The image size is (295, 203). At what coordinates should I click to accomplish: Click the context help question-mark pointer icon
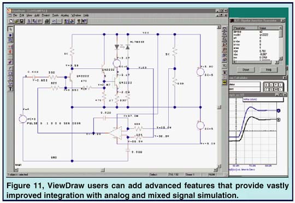(85, 21)
